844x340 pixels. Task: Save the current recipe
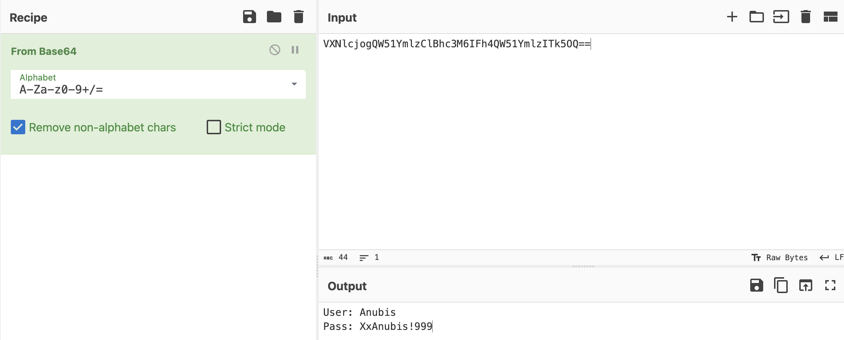pyautogui.click(x=249, y=17)
